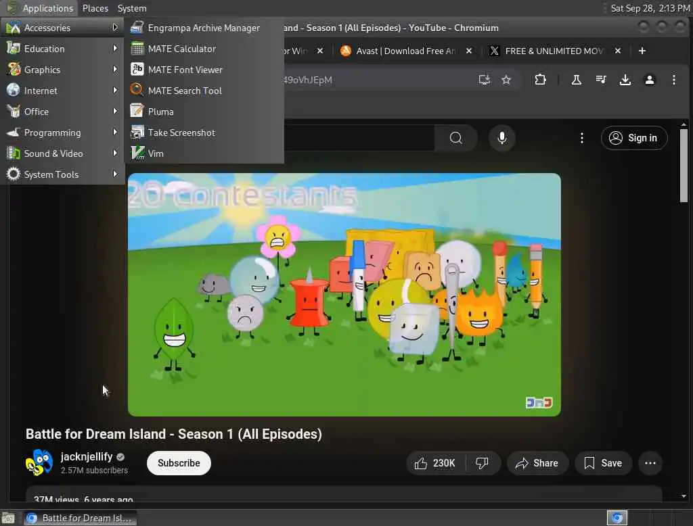Open more actions ellipsis below video
The height and width of the screenshot is (526, 693).
tap(650, 463)
